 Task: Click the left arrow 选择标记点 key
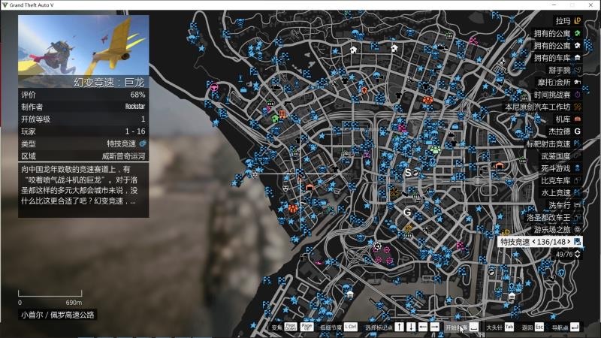click(x=423, y=327)
